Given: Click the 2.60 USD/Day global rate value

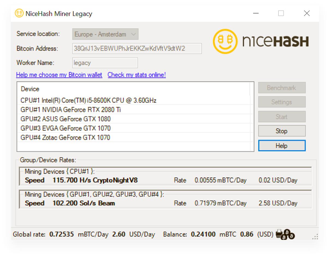Looking at the screenshot, I should (119, 234).
